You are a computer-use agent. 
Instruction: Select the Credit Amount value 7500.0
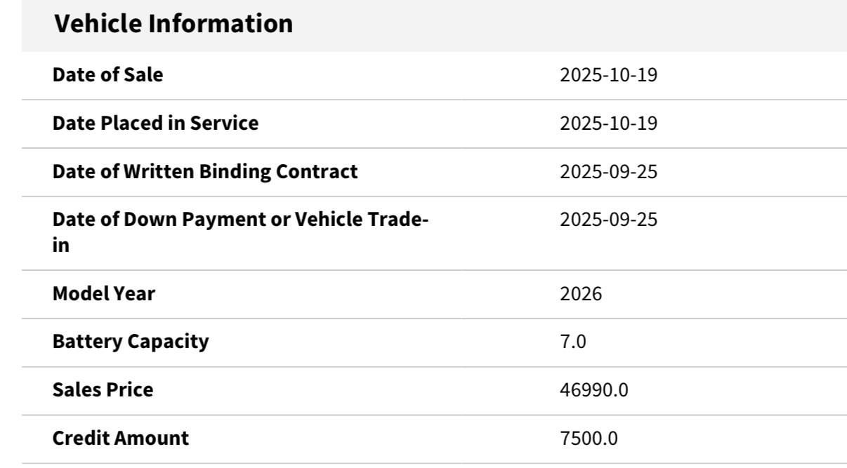(589, 439)
